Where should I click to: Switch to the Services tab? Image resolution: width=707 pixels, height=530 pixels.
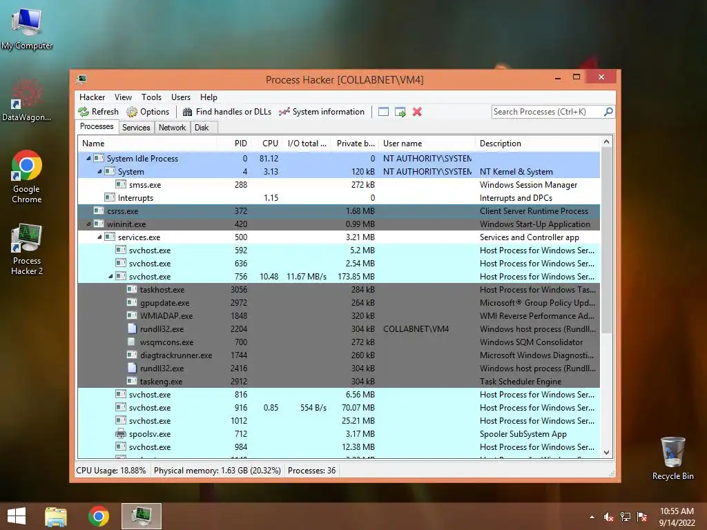136,128
